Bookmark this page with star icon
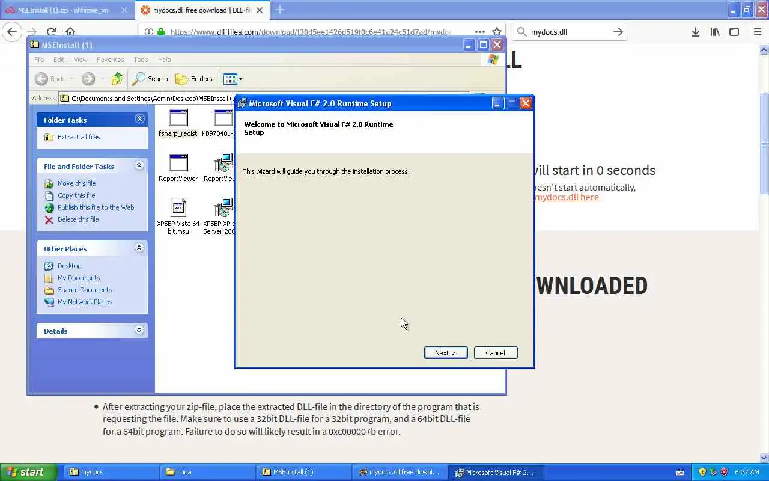Image resolution: width=769 pixels, height=481 pixels. coord(497,32)
